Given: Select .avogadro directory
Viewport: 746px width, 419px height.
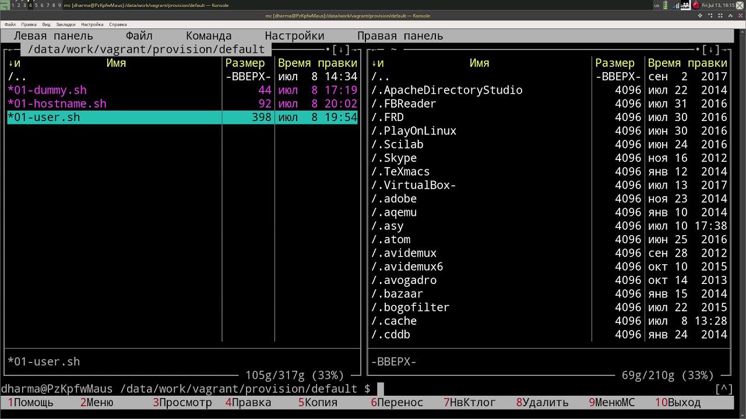Looking at the screenshot, I should point(549,280).
